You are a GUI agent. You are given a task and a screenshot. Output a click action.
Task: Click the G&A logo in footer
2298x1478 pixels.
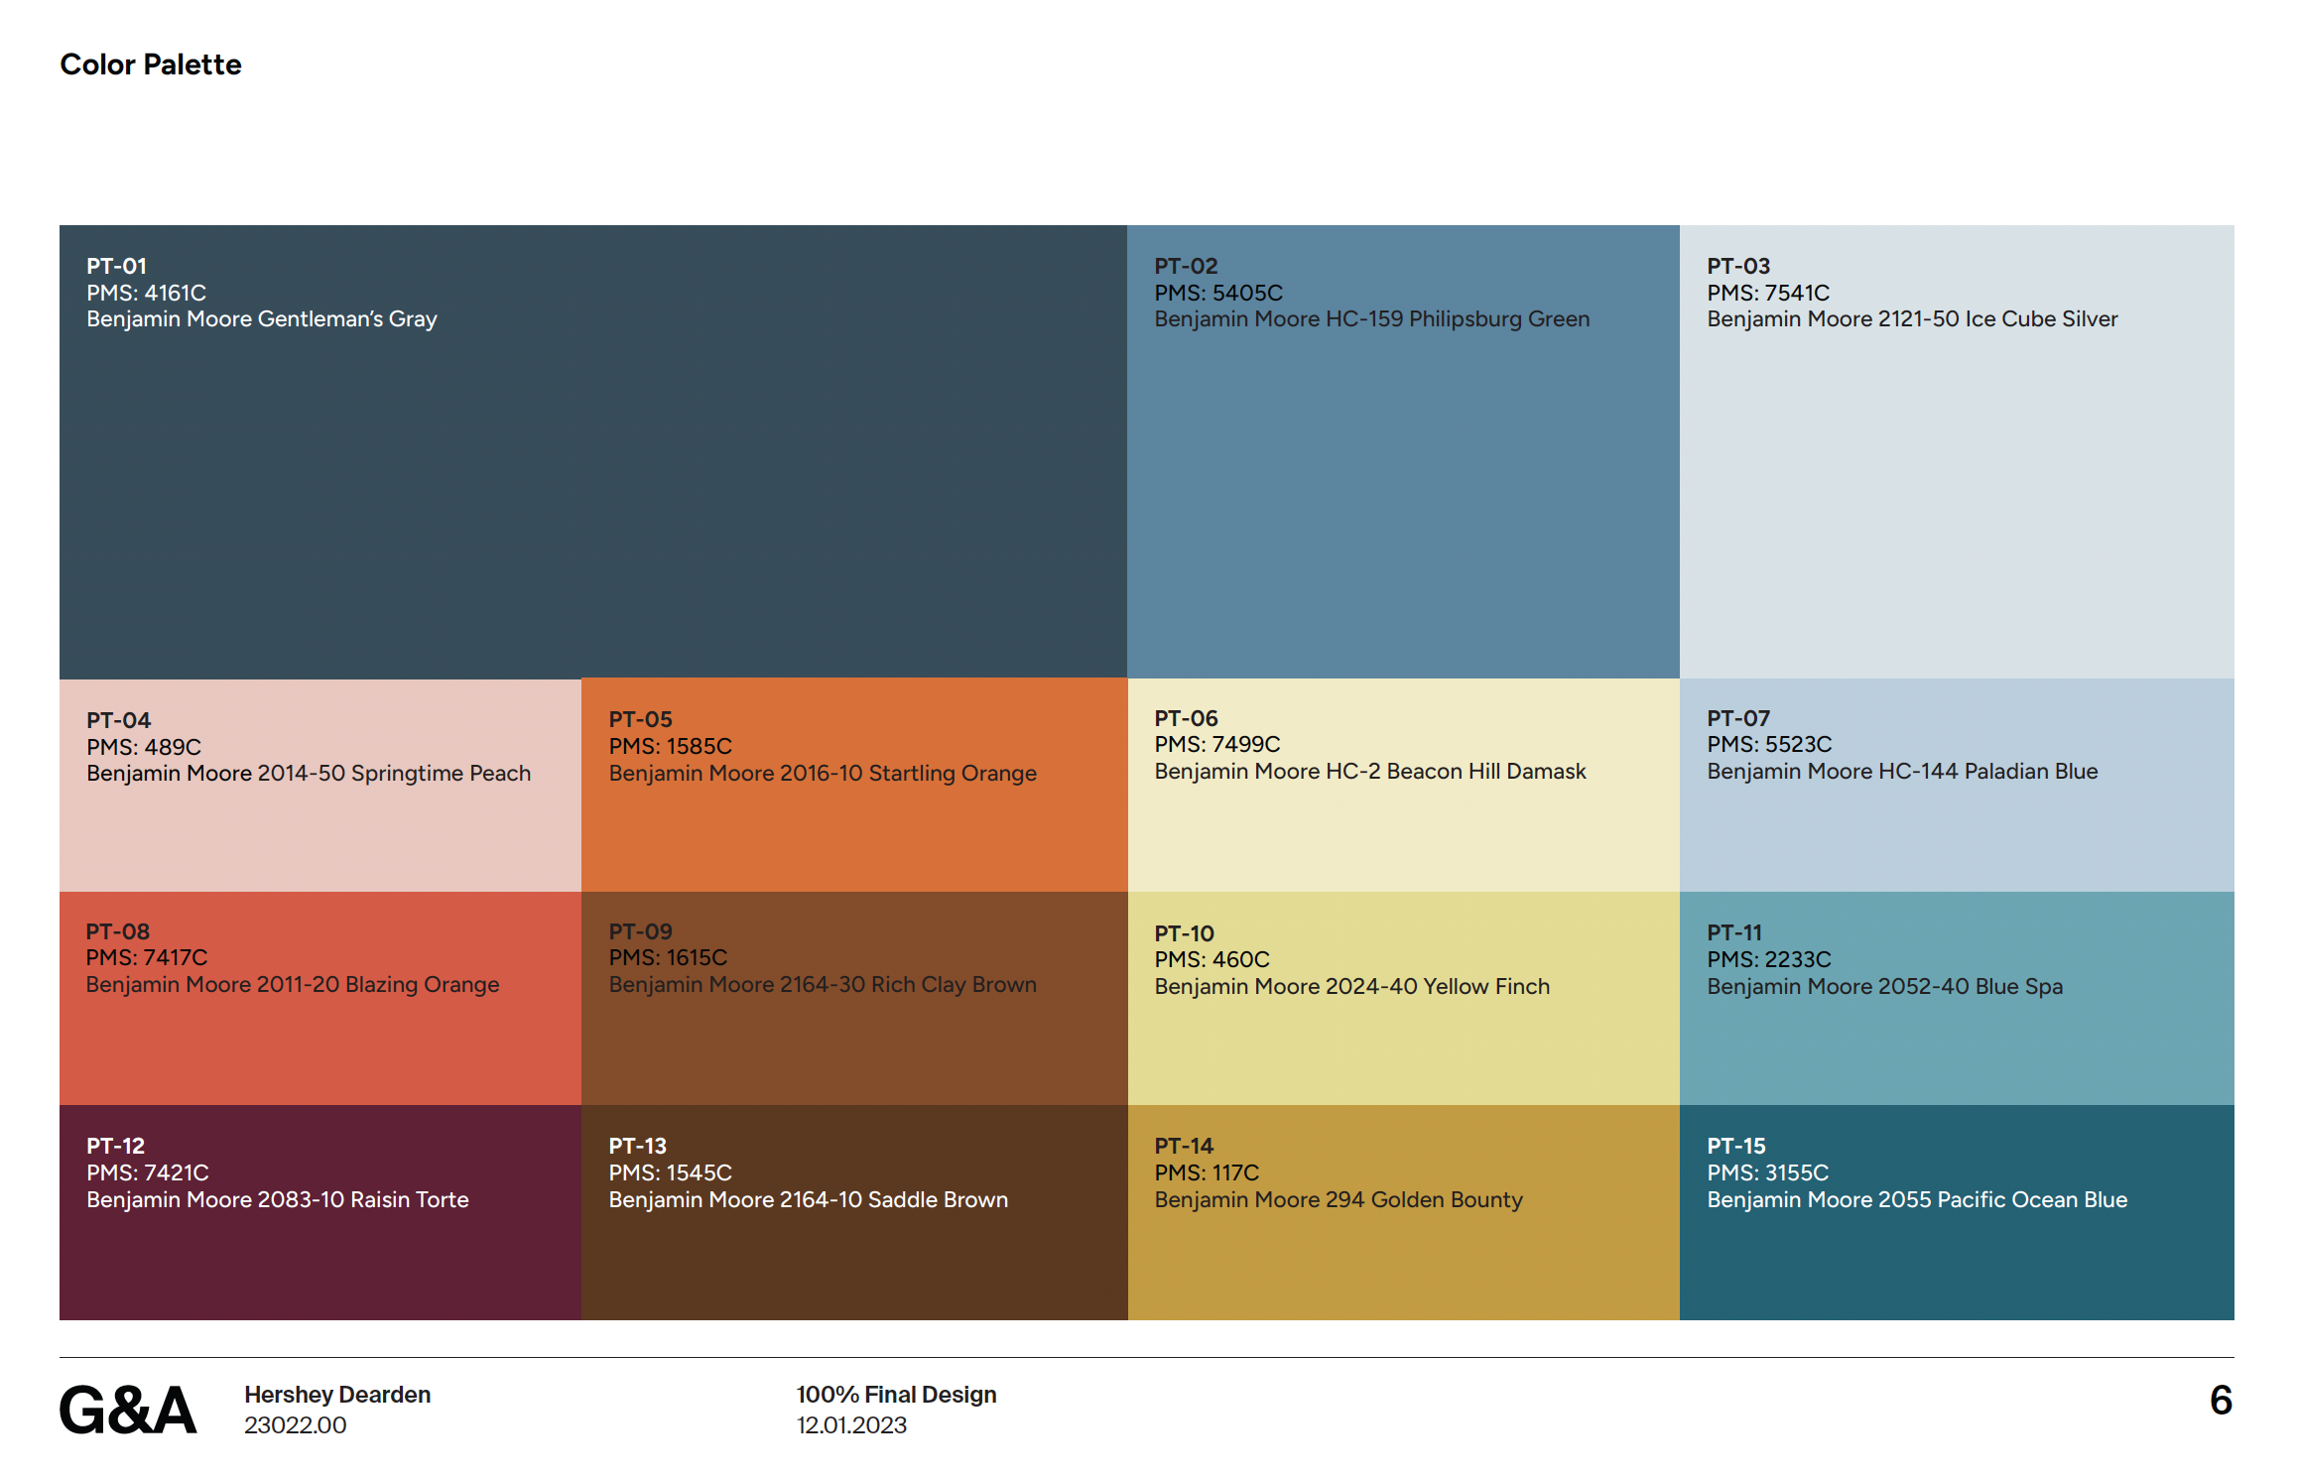tap(128, 1410)
